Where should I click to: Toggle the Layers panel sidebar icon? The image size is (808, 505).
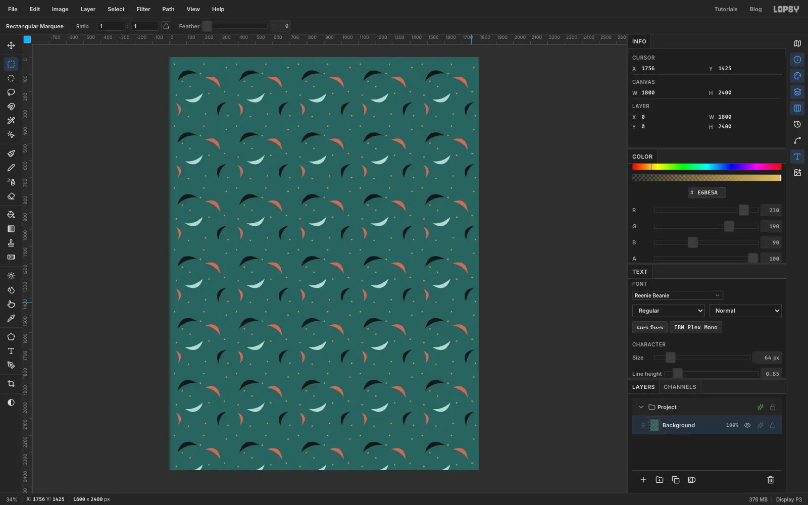pyautogui.click(x=797, y=92)
